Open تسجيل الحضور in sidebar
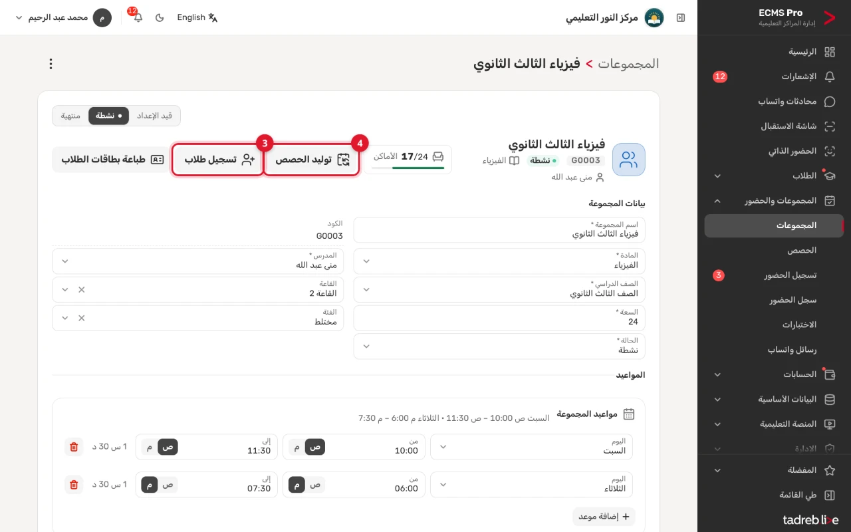This screenshot has width=851, height=532. point(774,275)
